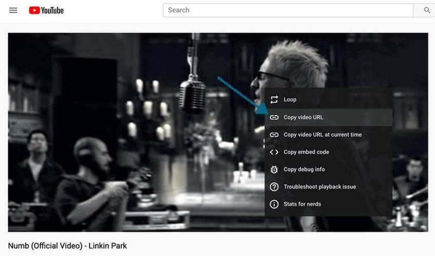Select Copy debug info

click(x=329, y=169)
